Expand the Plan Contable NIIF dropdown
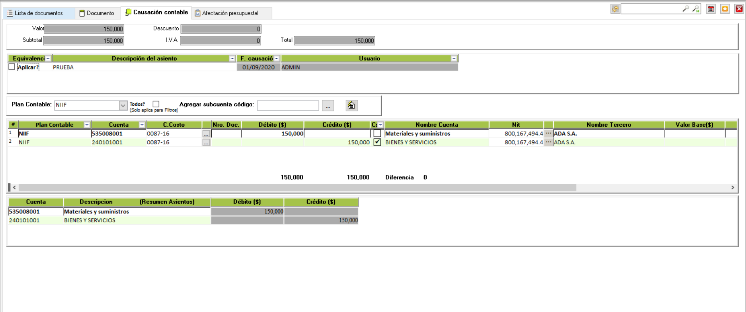 (x=123, y=105)
